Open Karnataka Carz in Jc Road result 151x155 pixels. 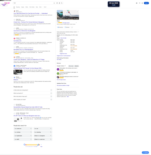(23, 50)
